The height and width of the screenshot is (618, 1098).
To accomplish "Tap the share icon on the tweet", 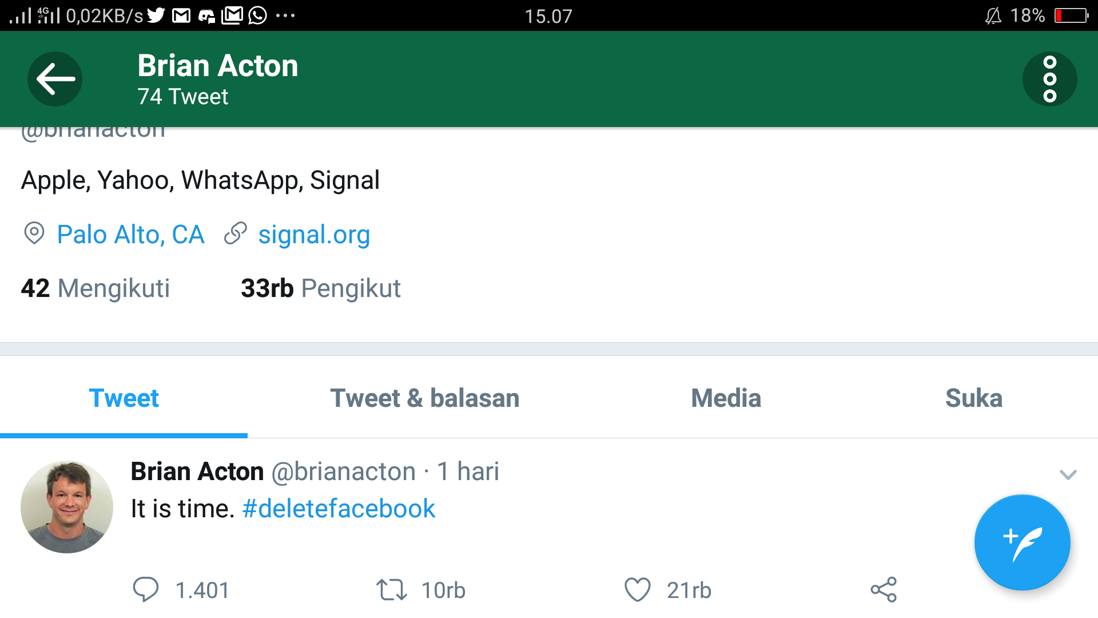I will tap(884, 590).
